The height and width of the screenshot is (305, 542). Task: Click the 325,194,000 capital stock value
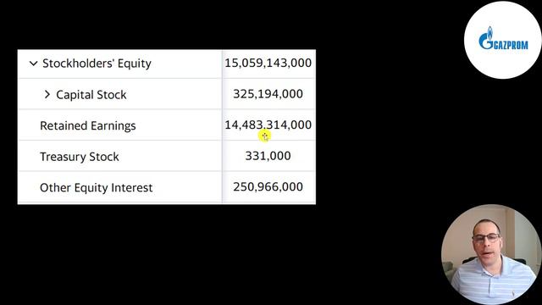(x=268, y=94)
